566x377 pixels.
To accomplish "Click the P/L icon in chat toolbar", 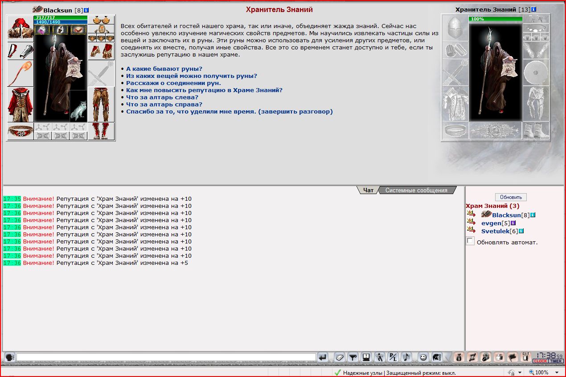I will (393, 357).
